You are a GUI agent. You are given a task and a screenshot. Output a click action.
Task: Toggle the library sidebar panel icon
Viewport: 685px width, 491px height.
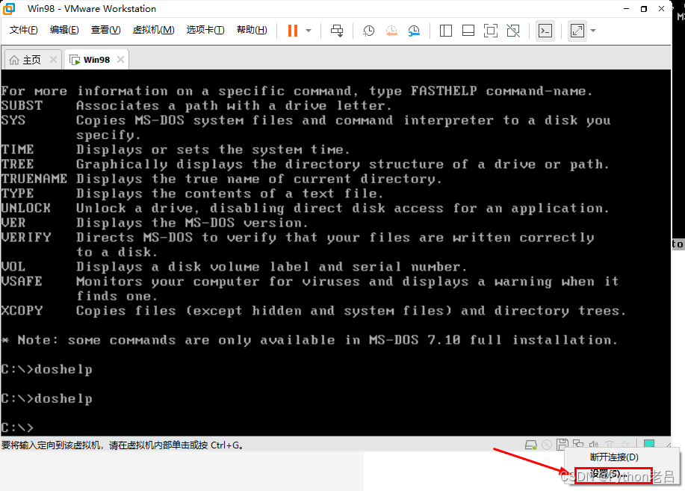tap(446, 31)
